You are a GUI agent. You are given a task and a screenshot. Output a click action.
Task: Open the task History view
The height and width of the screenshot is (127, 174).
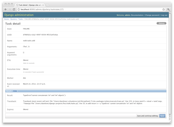[161, 24]
